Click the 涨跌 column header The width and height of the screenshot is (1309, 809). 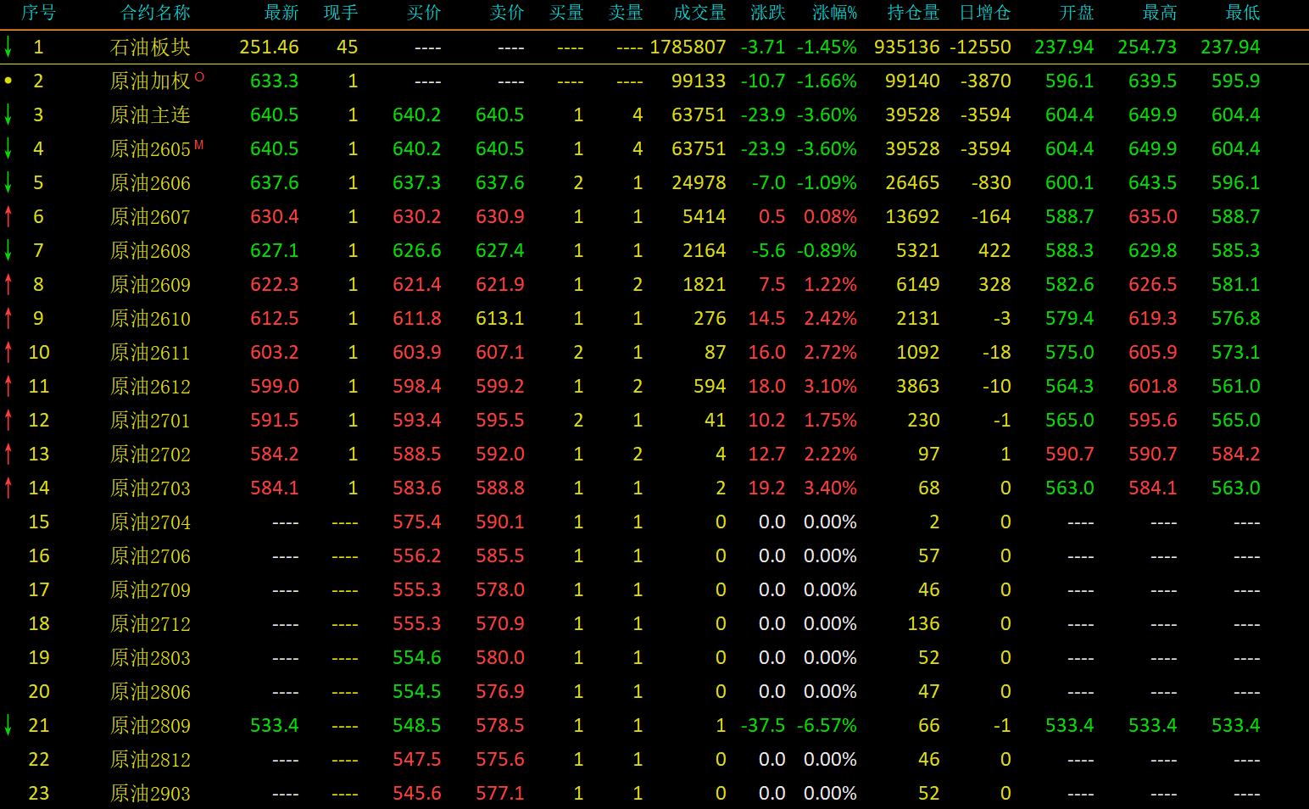(x=768, y=13)
